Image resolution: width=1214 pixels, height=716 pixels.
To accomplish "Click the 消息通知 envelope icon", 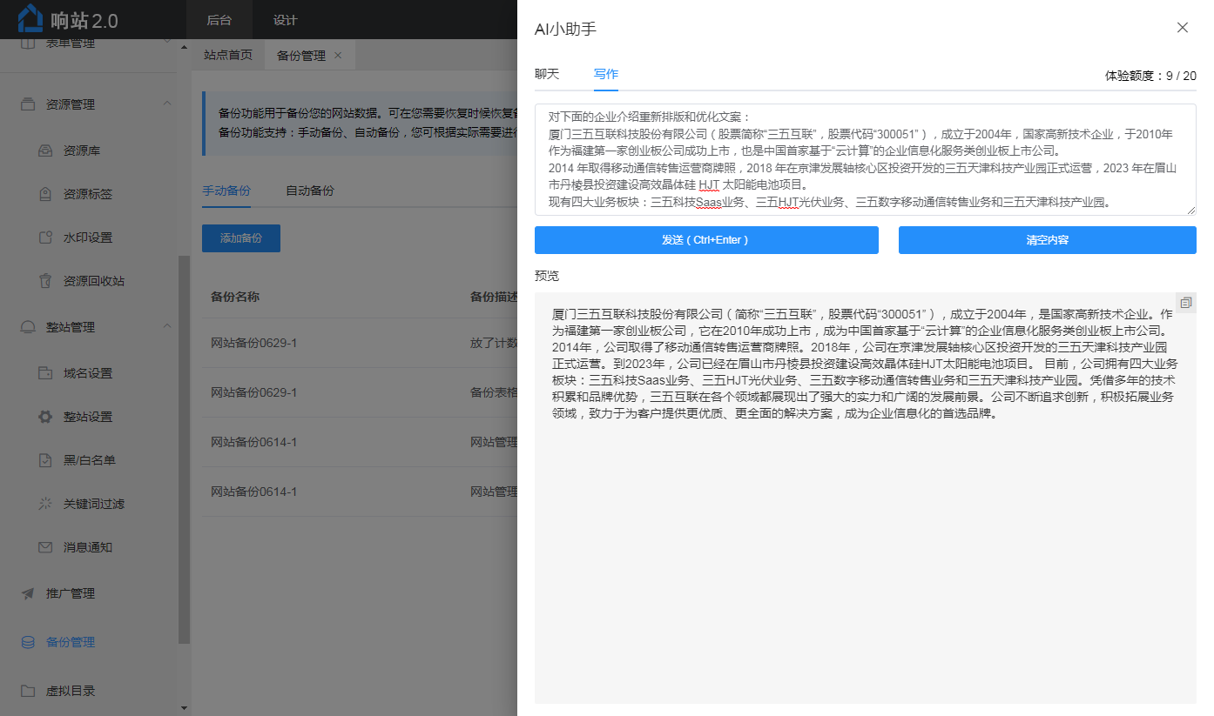I will tap(45, 547).
